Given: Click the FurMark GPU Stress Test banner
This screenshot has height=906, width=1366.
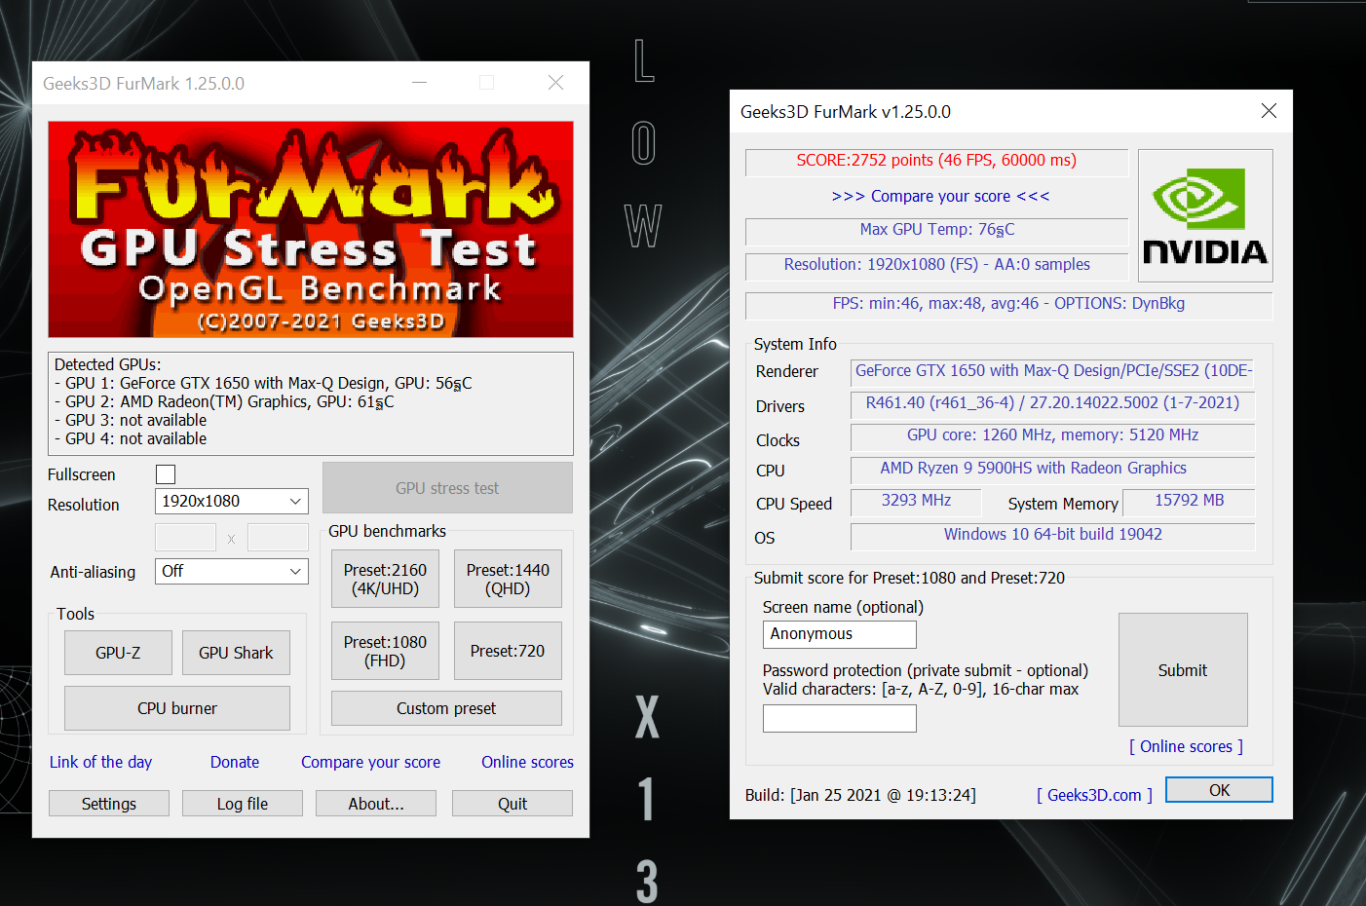Looking at the screenshot, I should tap(311, 230).
